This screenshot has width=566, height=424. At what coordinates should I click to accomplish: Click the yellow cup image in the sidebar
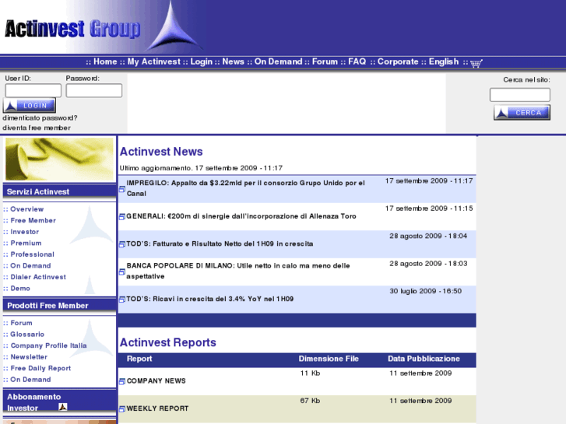[x=59, y=159]
